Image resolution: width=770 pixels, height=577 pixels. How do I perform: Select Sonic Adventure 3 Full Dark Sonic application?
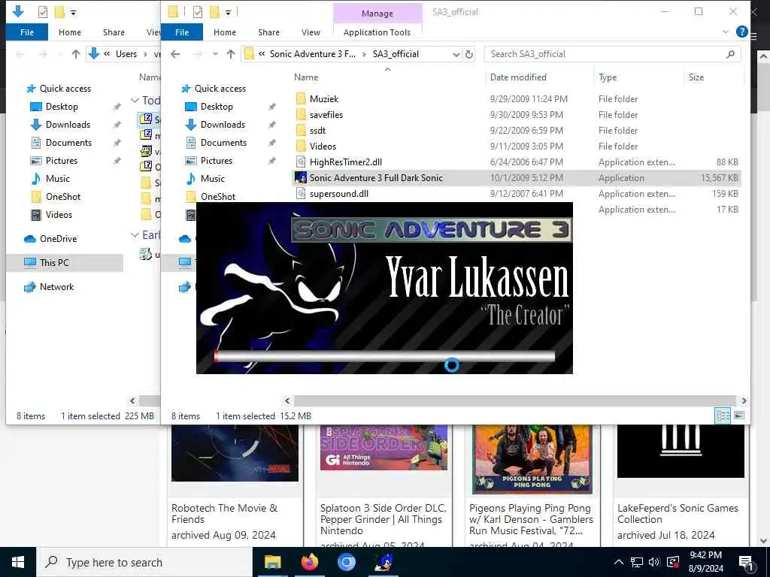point(516,177)
